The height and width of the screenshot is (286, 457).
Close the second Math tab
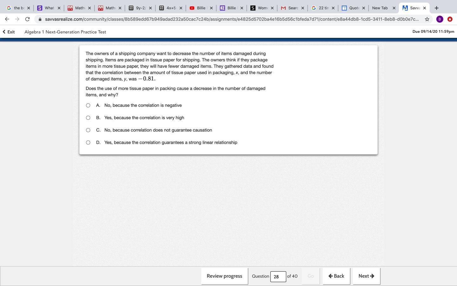pos(120,8)
